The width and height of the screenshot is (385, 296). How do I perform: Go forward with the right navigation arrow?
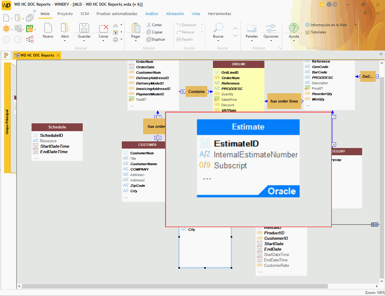pos(18,39)
